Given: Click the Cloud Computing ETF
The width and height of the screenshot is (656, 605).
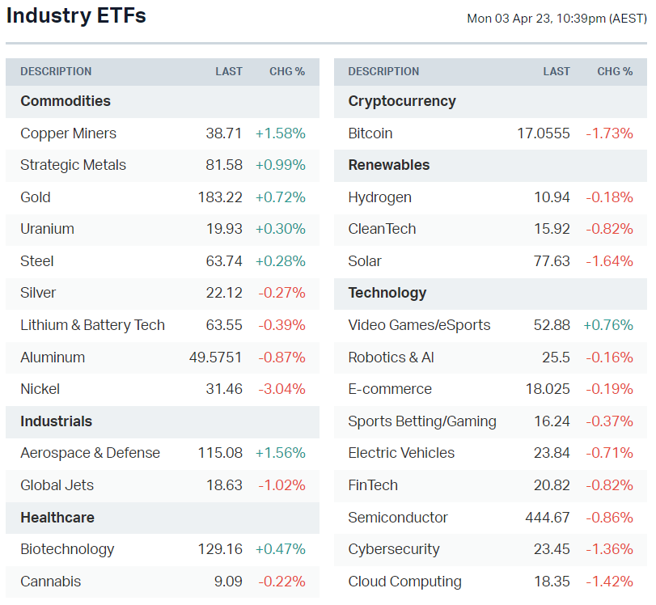Looking at the screenshot, I should coord(404,582).
